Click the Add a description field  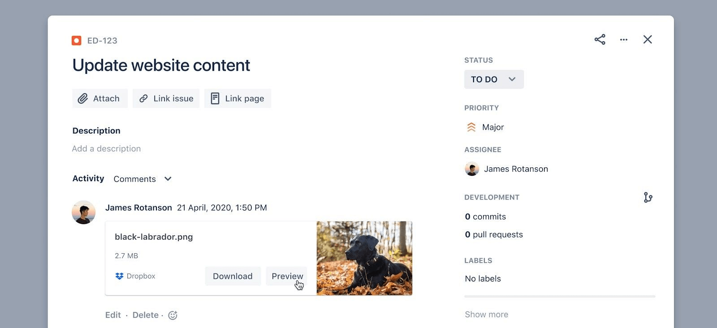pos(107,149)
